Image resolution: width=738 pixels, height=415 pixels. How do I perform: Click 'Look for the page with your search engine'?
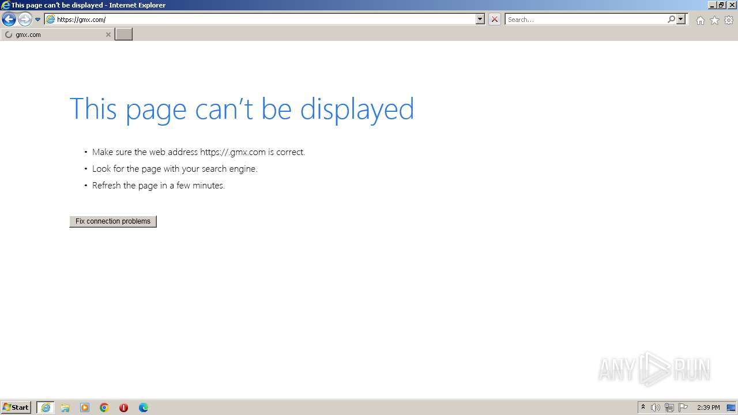175,169
